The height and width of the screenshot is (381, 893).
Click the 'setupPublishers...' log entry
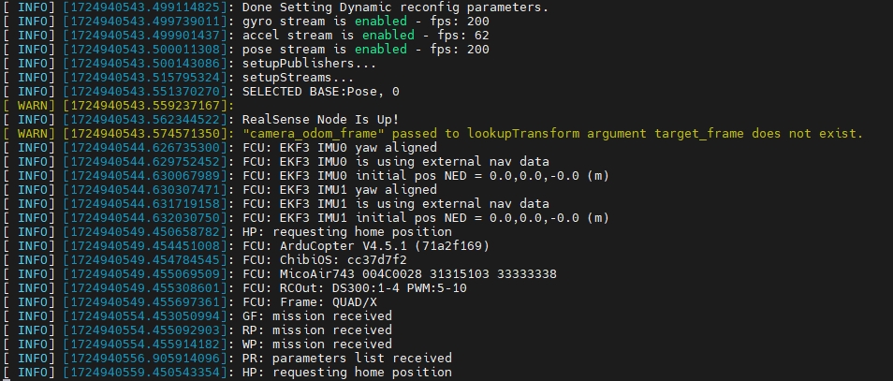310,64
